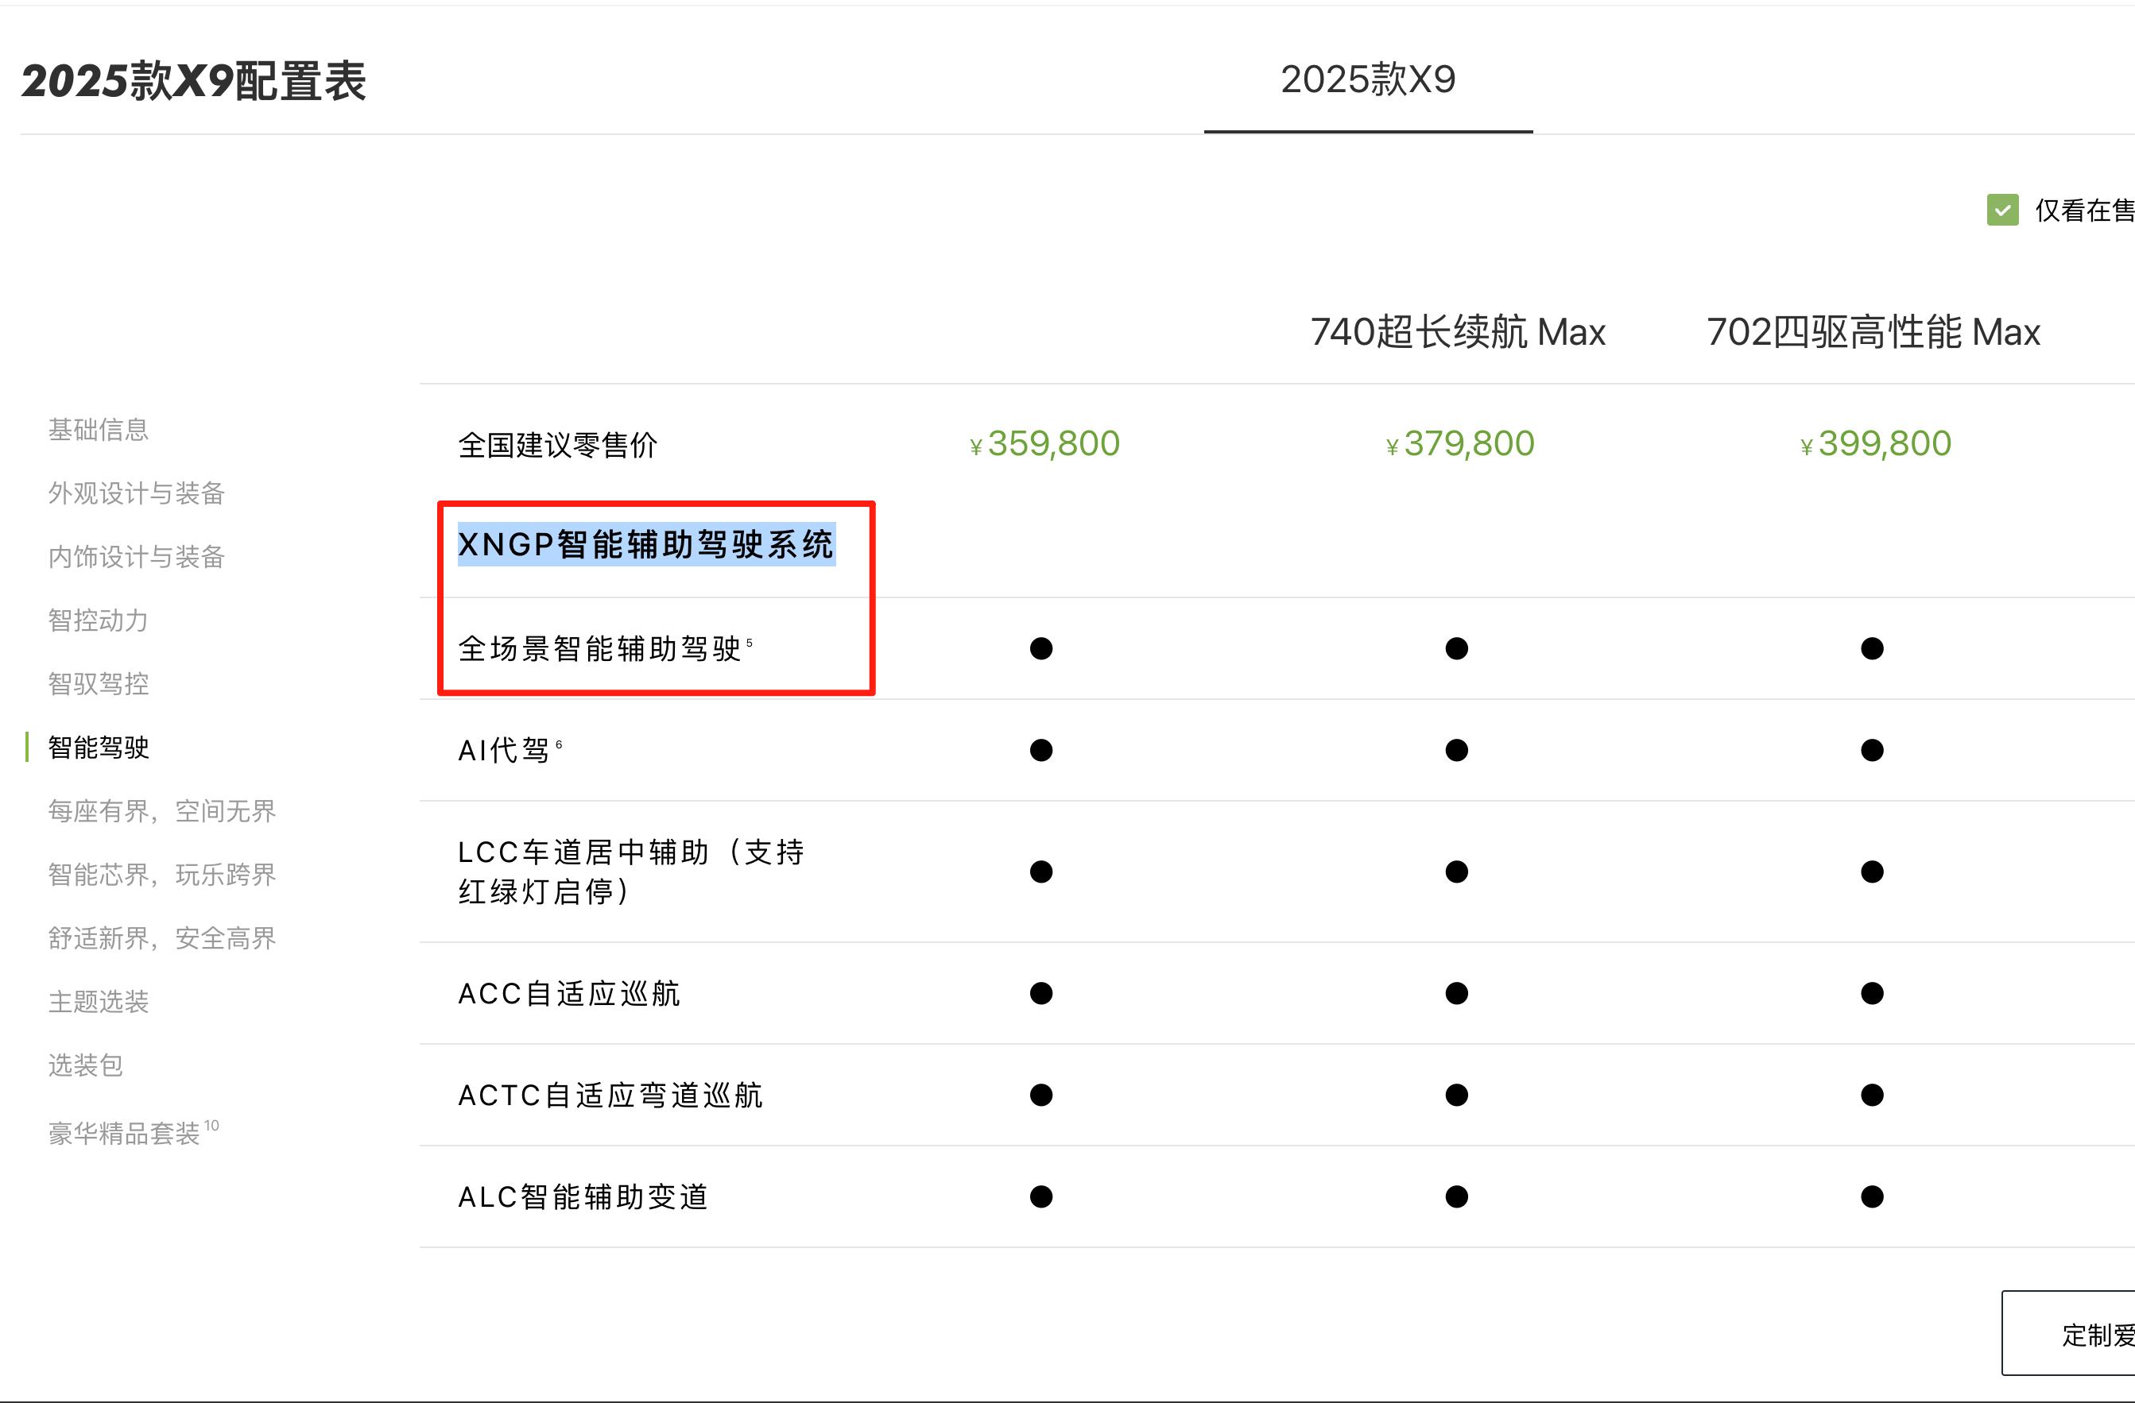2135x1403 pixels.
Task: Jump to 基础信息 section in sidebar
Action: point(98,430)
